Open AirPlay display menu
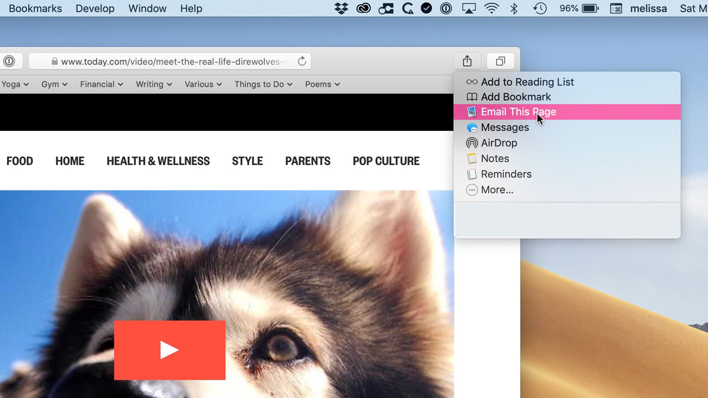Screen dimensions: 708x398 469,8
